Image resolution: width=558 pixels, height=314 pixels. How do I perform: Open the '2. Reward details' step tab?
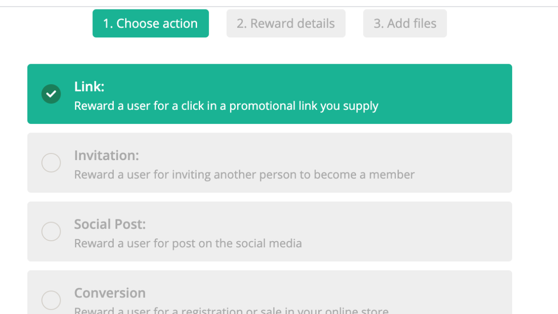click(x=286, y=24)
